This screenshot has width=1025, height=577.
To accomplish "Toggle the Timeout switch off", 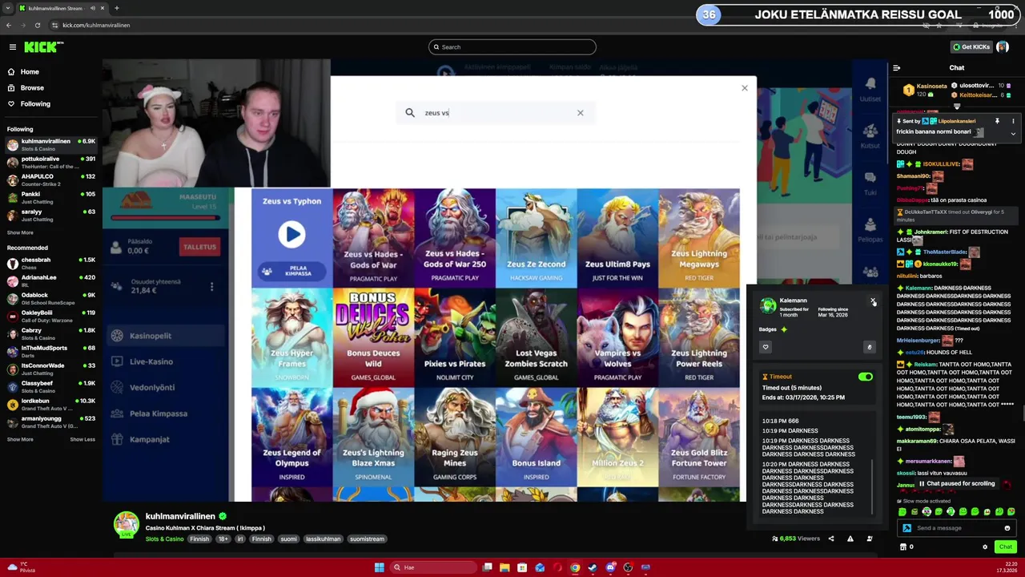I will click(866, 377).
